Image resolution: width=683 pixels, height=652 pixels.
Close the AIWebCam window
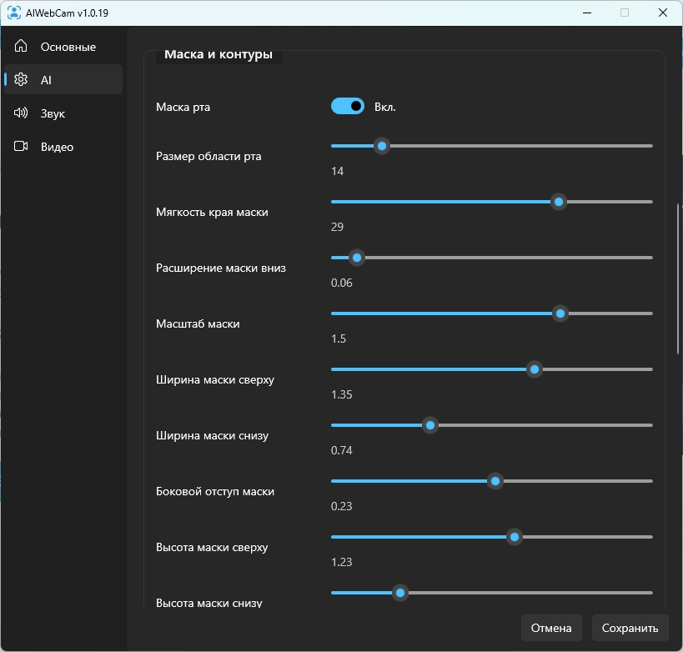662,13
